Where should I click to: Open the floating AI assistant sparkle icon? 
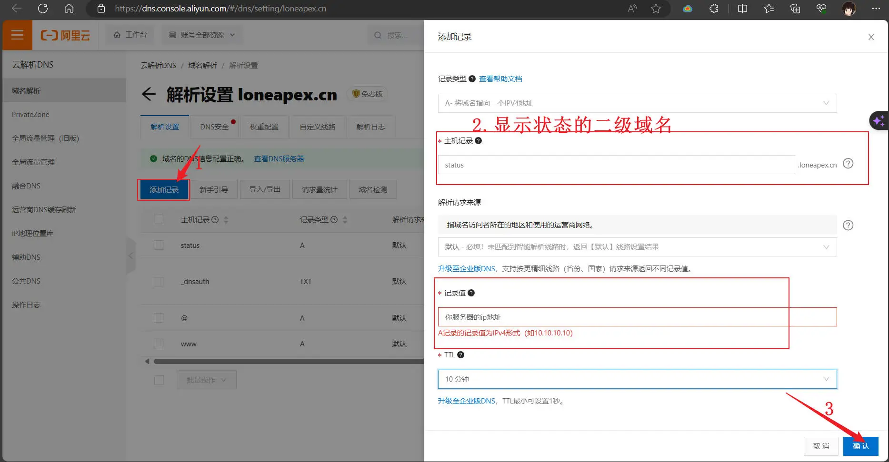point(879,121)
